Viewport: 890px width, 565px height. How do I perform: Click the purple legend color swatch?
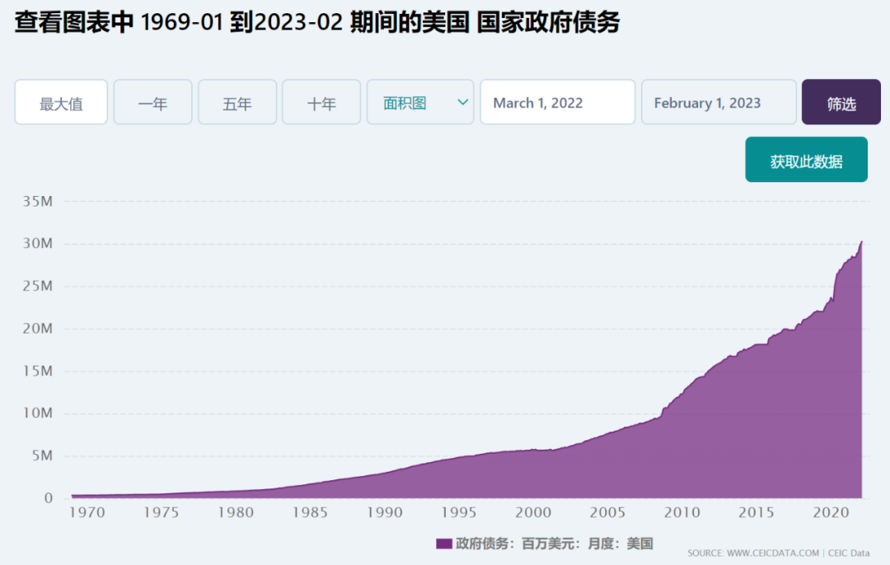coord(443,544)
